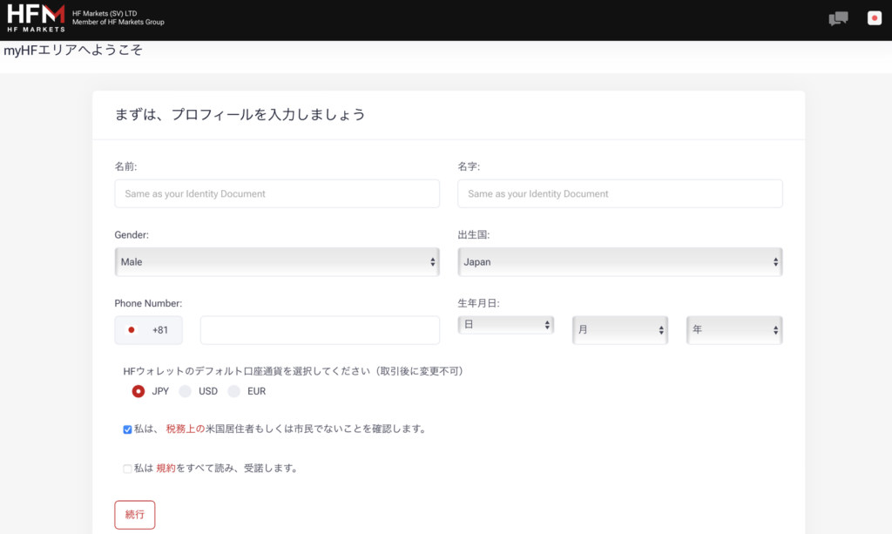Select the JPY currency radio button
892x534 pixels.
(139, 391)
